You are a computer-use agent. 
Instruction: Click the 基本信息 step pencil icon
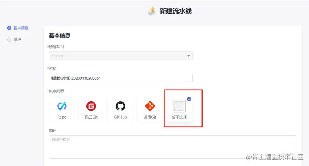[x=9, y=28]
